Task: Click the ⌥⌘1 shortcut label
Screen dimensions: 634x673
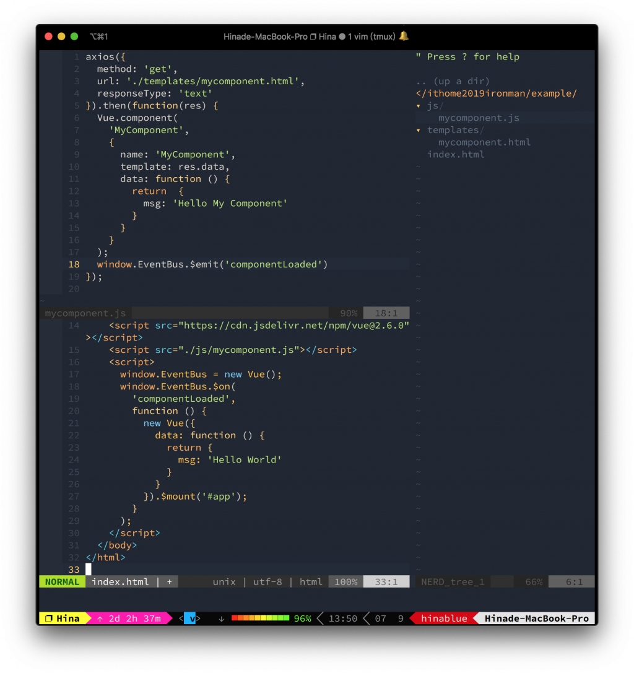Action: pyautogui.click(x=98, y=37)
